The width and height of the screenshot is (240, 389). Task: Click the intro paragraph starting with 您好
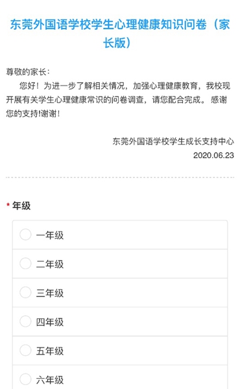(119, 100)
